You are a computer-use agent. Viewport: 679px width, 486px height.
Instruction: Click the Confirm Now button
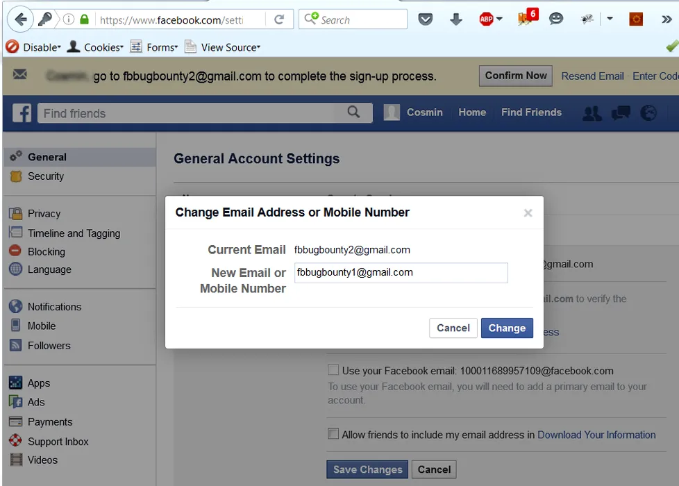(x=515, y=76)
